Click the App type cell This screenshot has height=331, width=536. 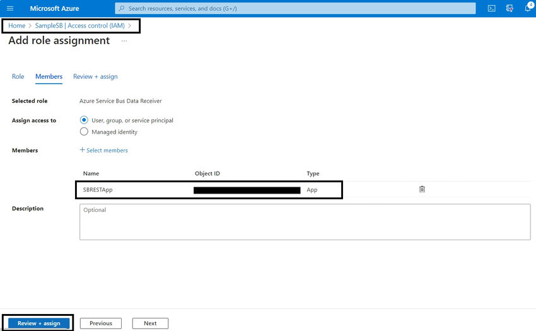pos(312,190)
